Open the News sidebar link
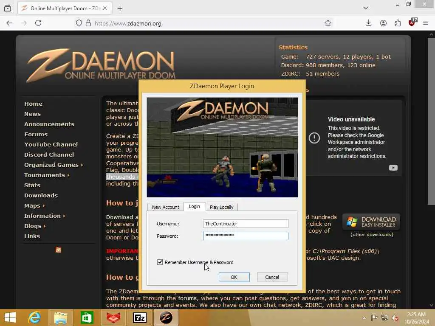435x326 pixels. (32, 114)
